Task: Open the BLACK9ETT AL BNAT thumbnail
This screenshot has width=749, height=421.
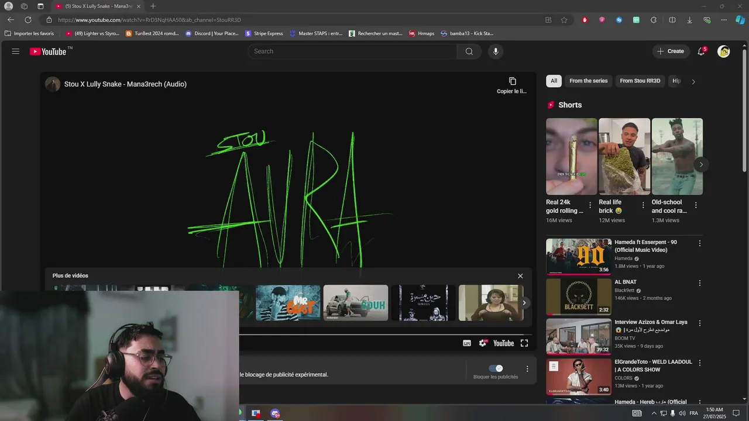Action: pyautogui.click(x=579, y=296)
